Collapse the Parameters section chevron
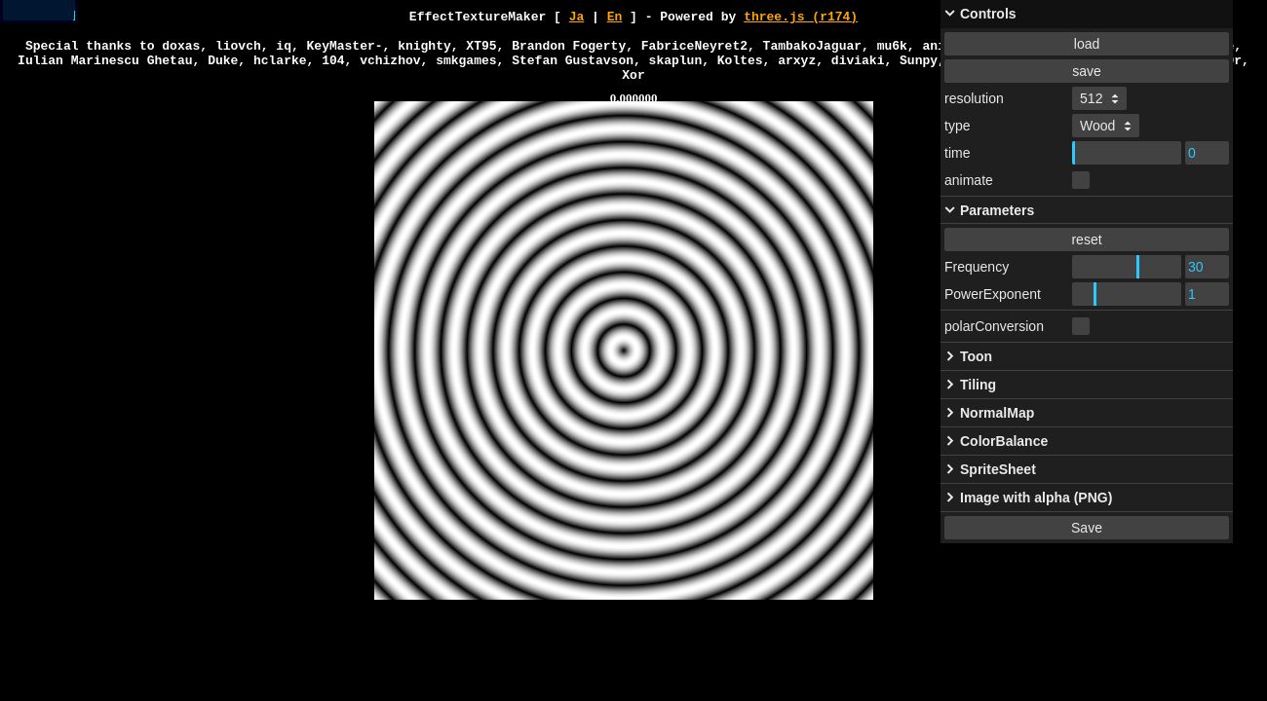The height and width of the screenshot is (701, 1267). pos(950,210)
